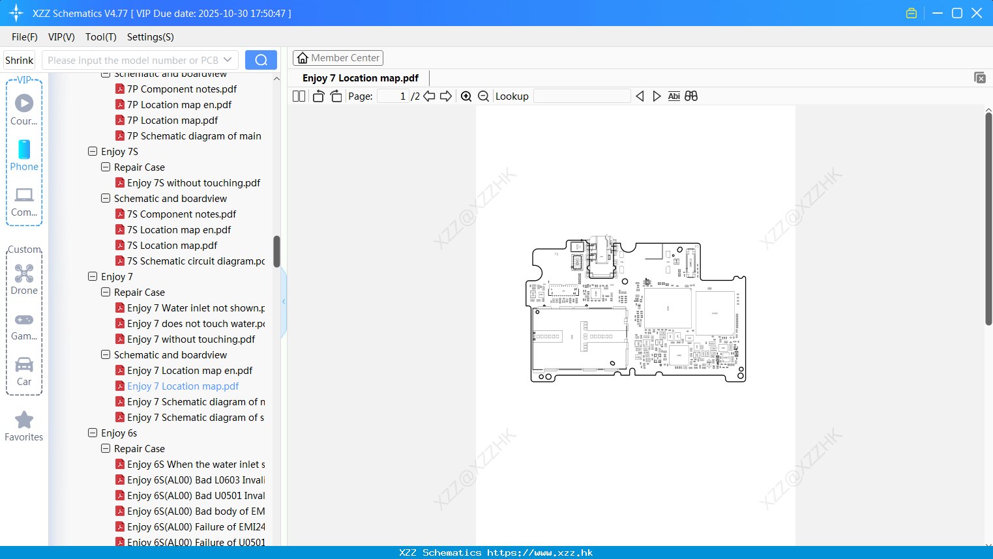Open the Member Center
The image size is (993, 559).
coord(338,58)
